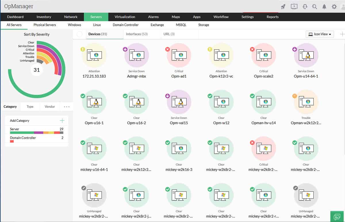Screen dimensions: 345x222
Task: Click the Server category severity color bar
Action: [37, 133]
